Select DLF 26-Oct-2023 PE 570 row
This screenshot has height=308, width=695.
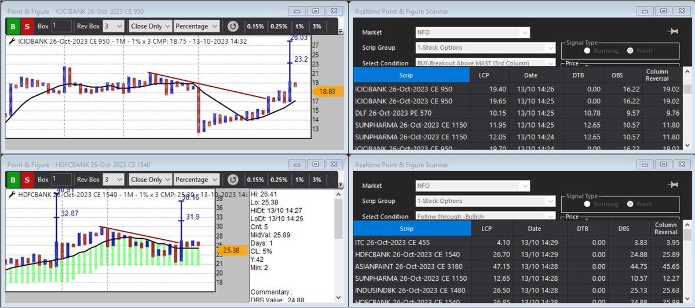click(x=518, y=113)
